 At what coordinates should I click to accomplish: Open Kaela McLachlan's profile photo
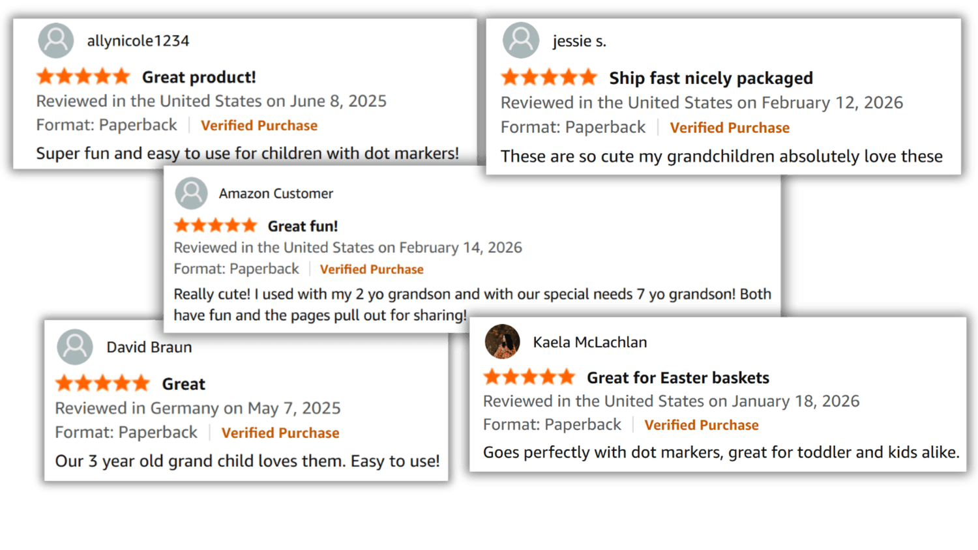point(502,341)
